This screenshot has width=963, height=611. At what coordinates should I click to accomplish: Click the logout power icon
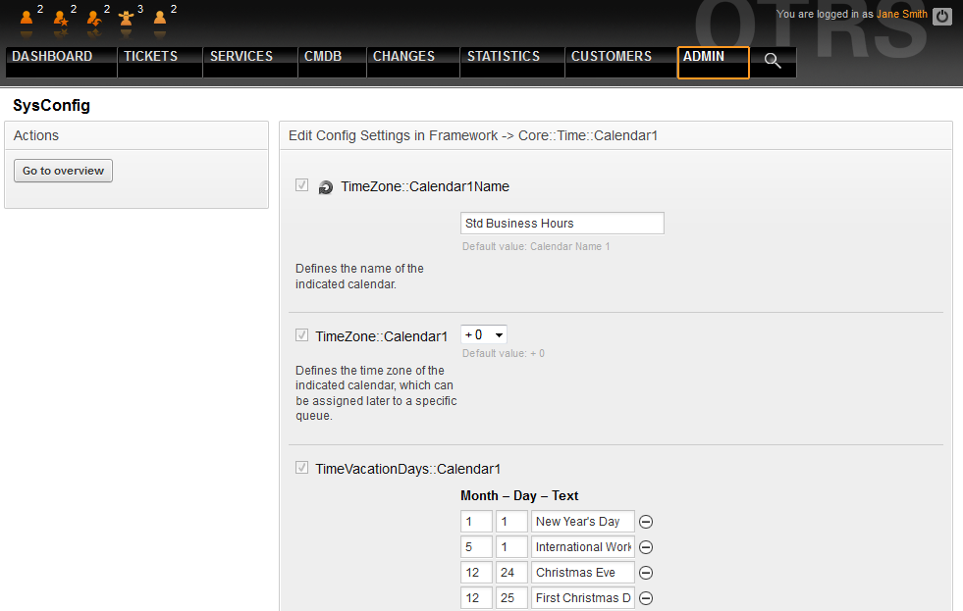click(941, 16)
